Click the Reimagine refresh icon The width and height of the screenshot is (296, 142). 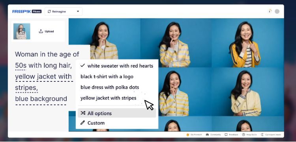click(x=49, y=11)
